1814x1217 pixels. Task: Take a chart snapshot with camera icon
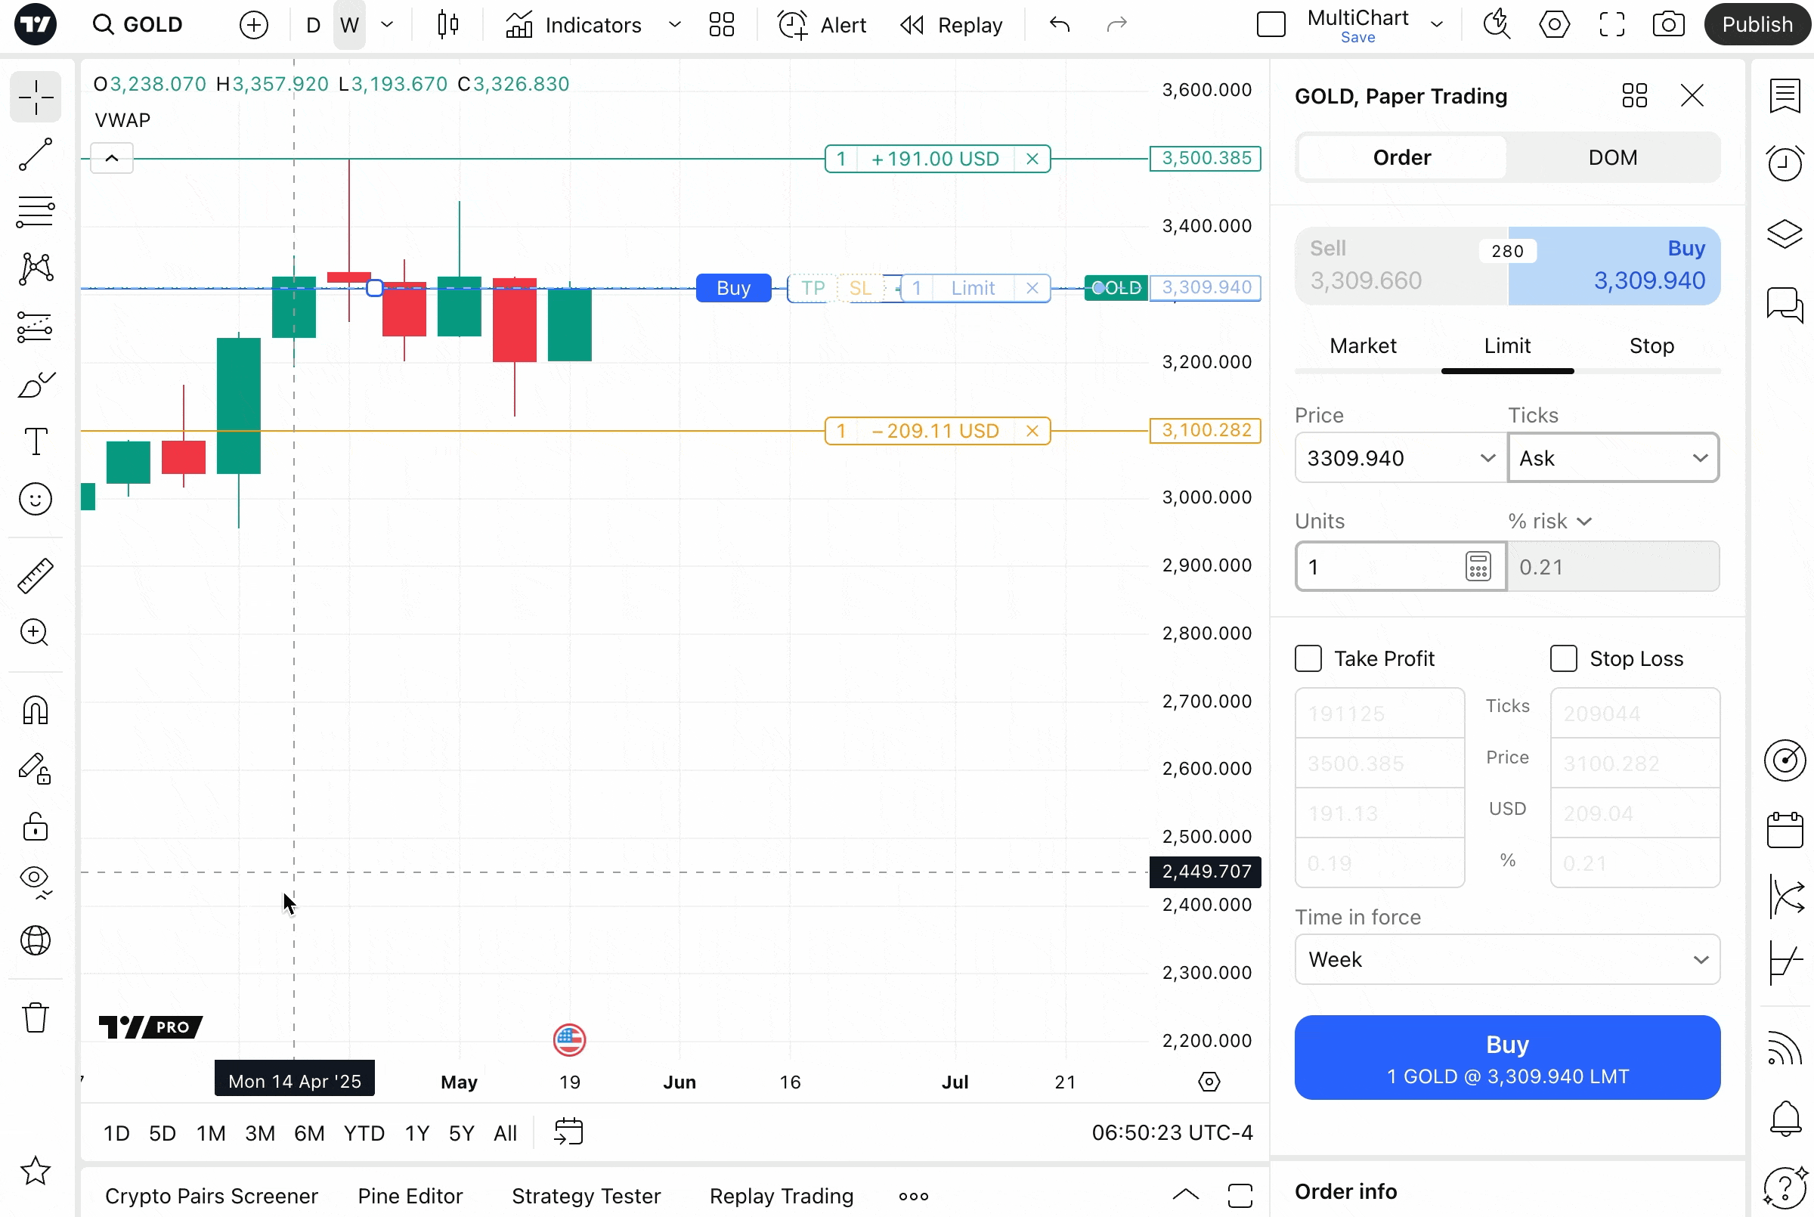1668,25
